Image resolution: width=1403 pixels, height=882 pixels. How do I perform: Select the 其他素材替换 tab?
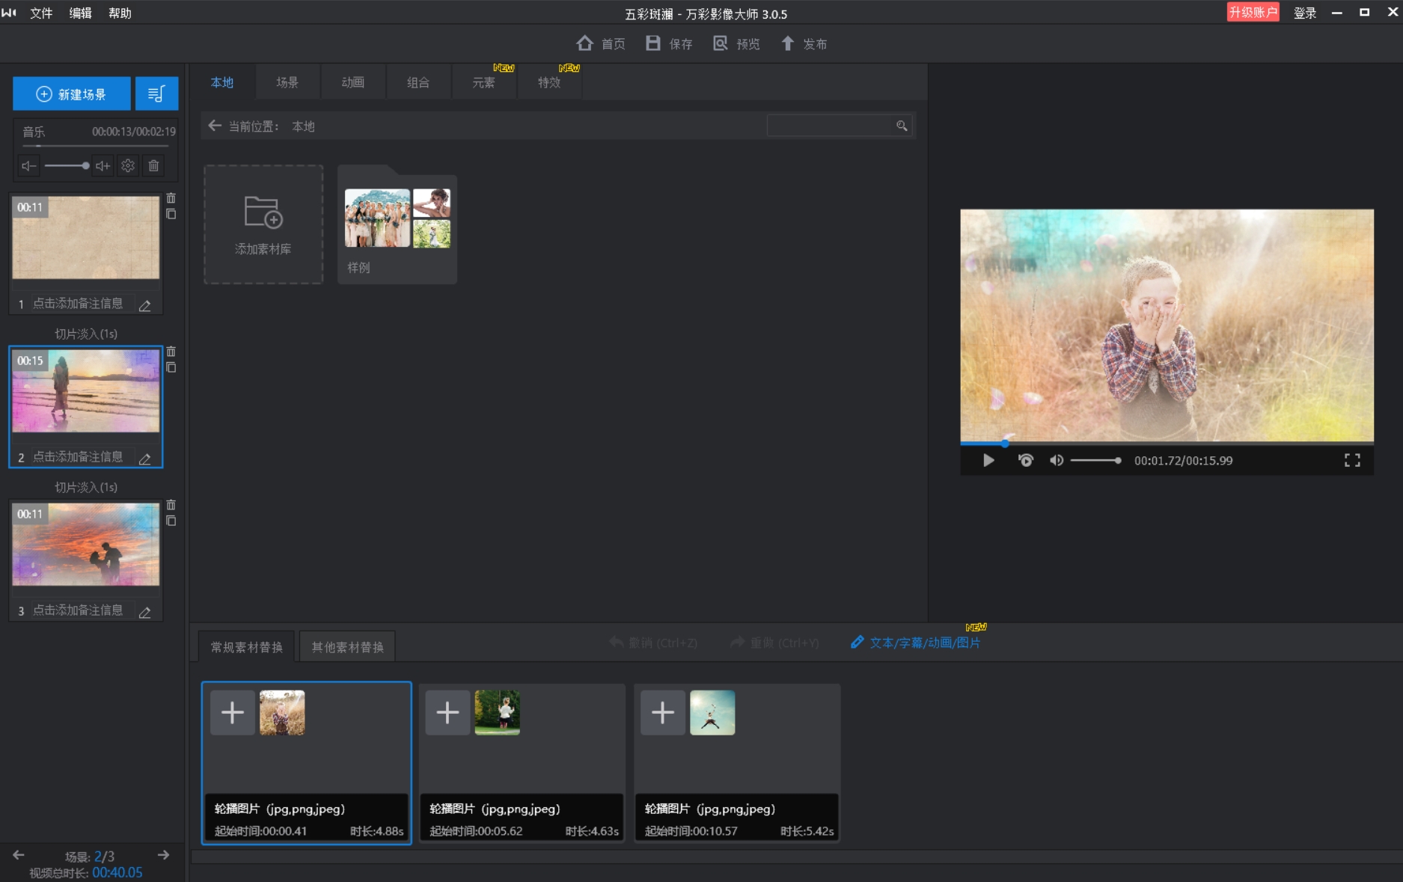point(347,647)
